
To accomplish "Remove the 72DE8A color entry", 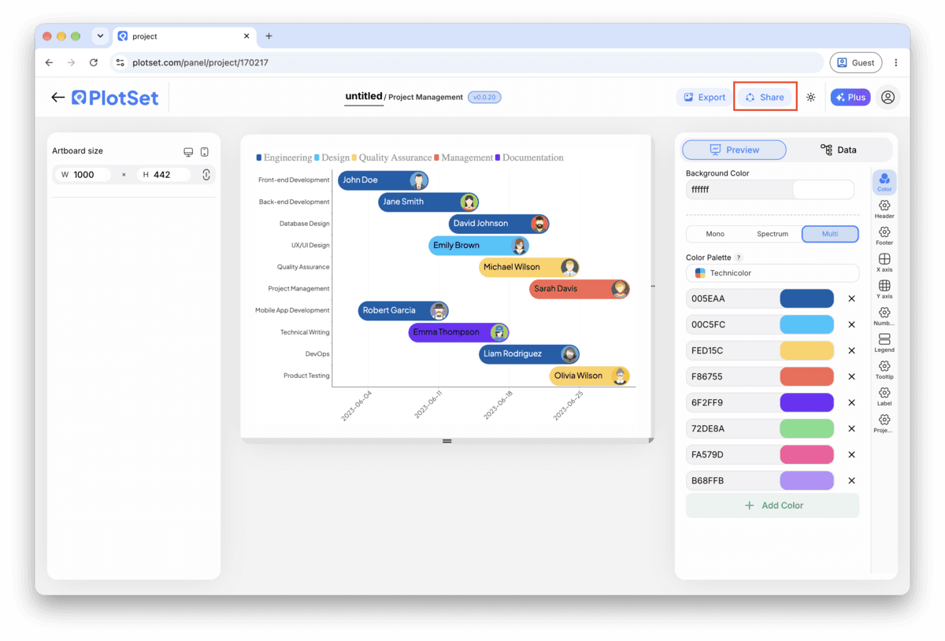I will [851, 428].
